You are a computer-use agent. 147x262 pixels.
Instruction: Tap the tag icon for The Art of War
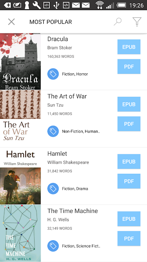pyautogui.click(x=53, y=131)
